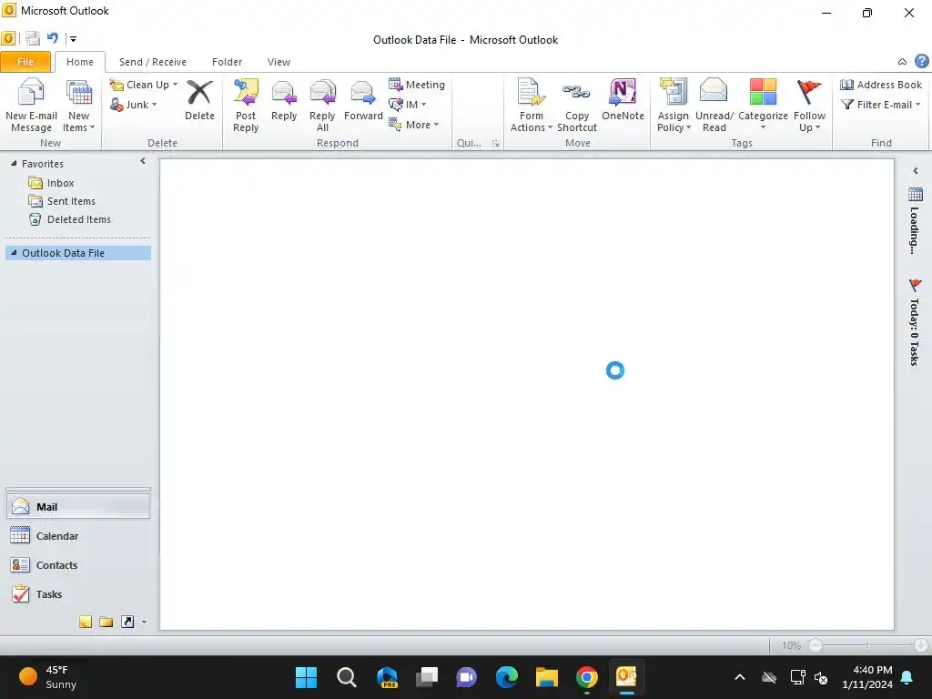Open the More respond dropdown
Viewport: 932px width, 699px height.
point(414,125)
